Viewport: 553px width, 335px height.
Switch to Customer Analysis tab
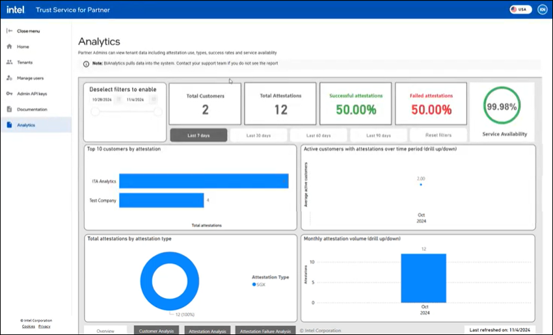(156, 330)
